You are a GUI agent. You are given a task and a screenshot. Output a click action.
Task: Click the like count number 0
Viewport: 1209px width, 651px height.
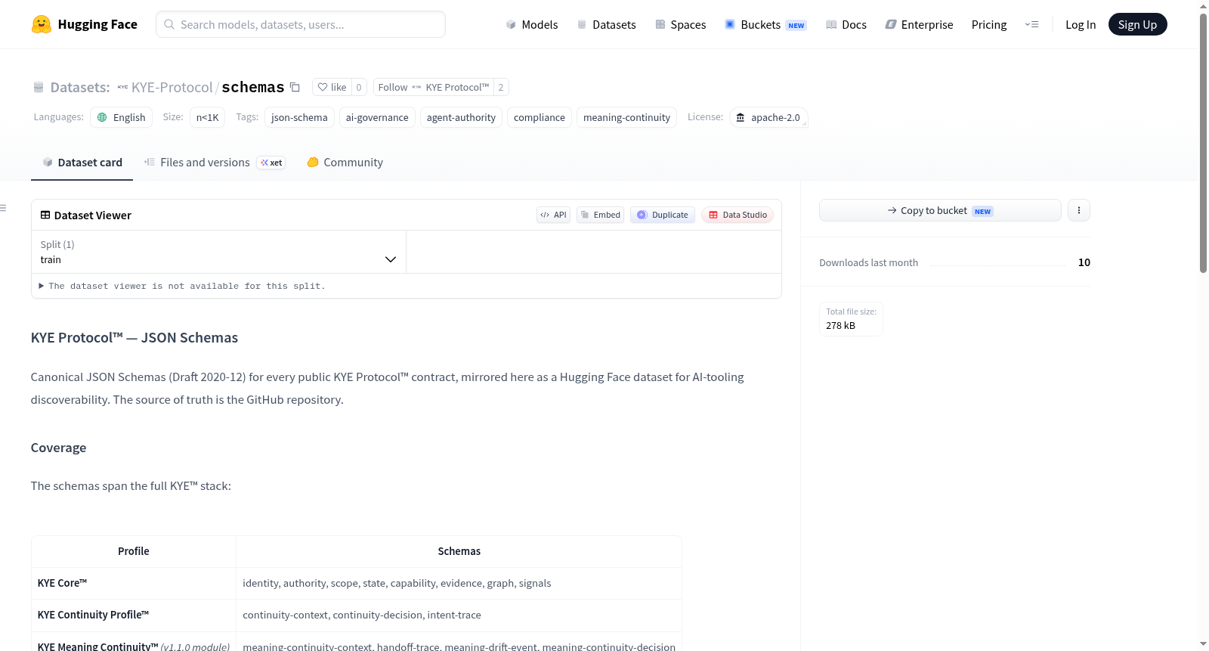pos(359,87)
